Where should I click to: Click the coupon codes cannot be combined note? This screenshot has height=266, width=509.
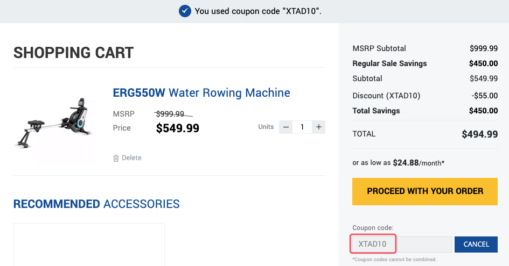(x=394, y=260)
